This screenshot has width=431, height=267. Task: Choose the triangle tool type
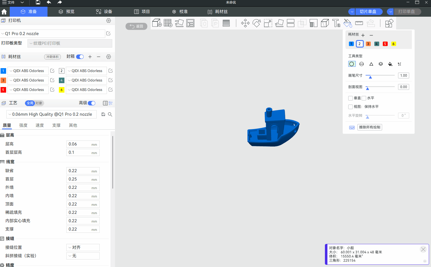coord(371,64)
